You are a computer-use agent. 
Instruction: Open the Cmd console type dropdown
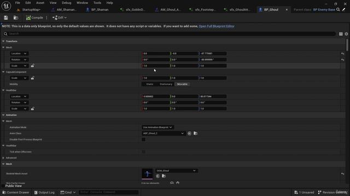(x=68, y=192)
